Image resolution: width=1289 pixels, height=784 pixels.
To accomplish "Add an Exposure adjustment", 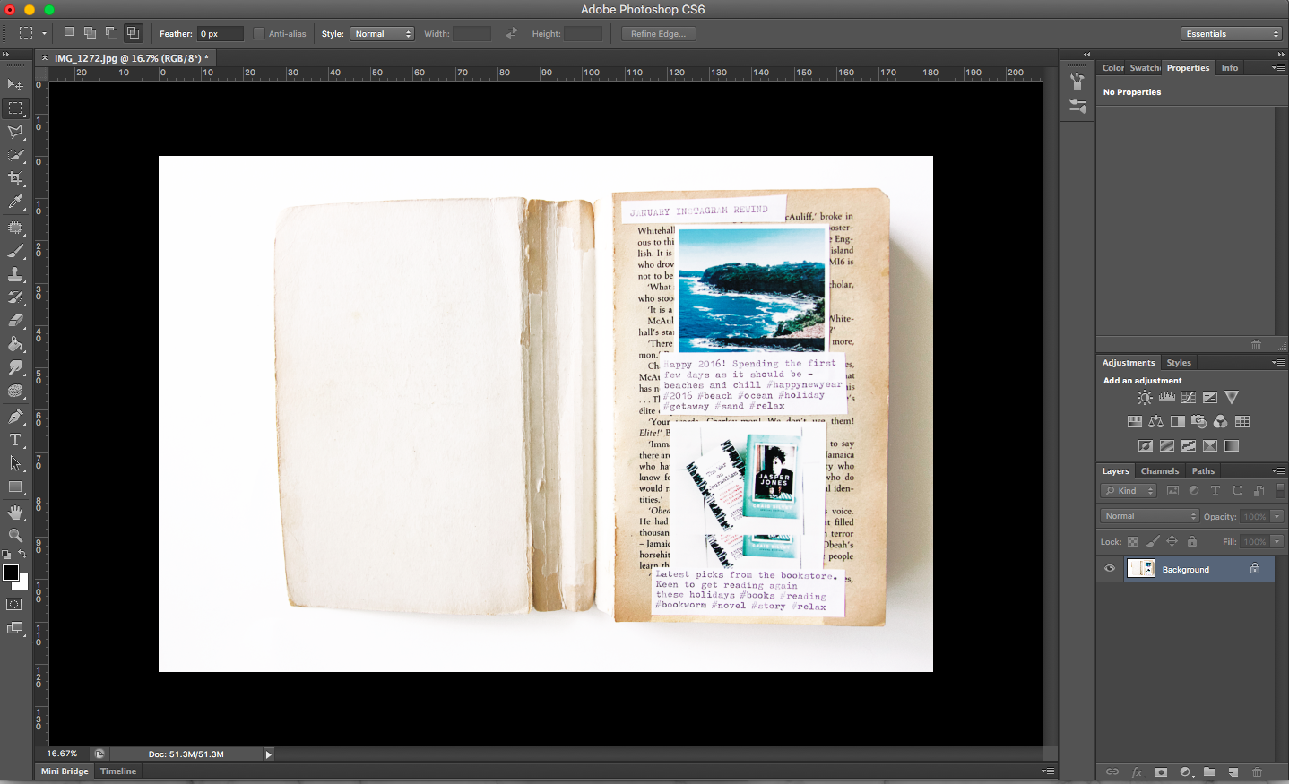I will coord(1210,398).
